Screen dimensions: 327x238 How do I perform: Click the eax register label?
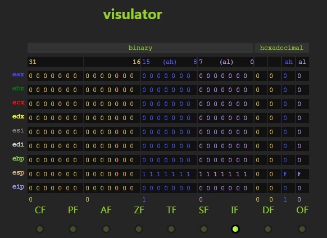point(18,75)
